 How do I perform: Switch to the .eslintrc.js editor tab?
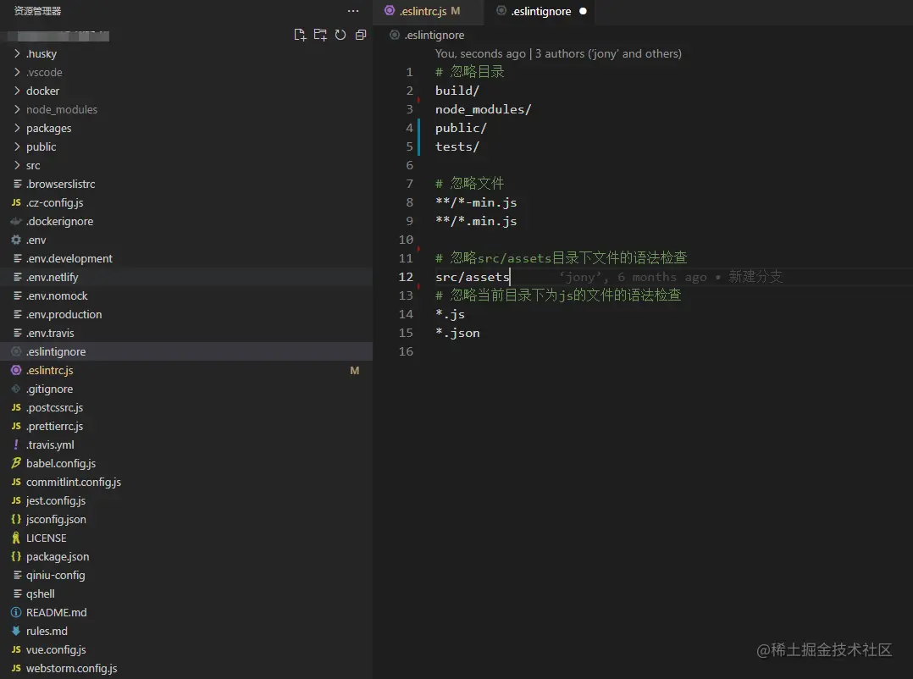[x=428, y=11]
